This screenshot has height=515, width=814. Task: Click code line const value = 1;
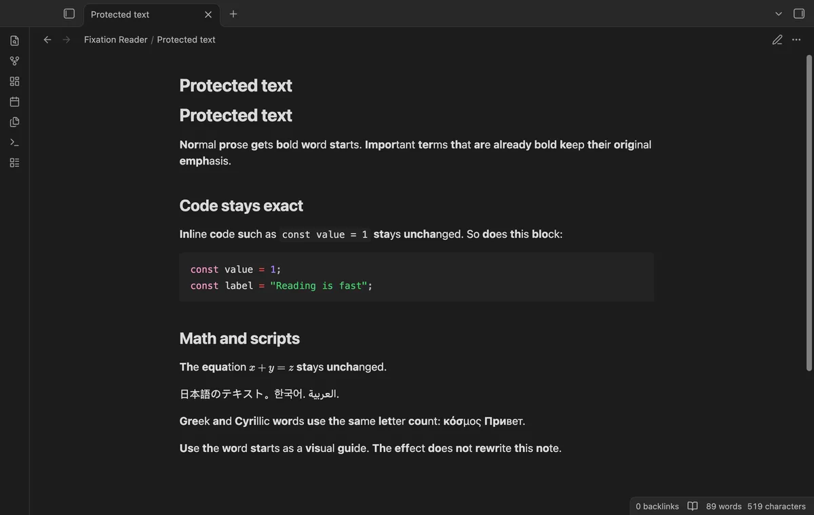click(x=235, y=269)
